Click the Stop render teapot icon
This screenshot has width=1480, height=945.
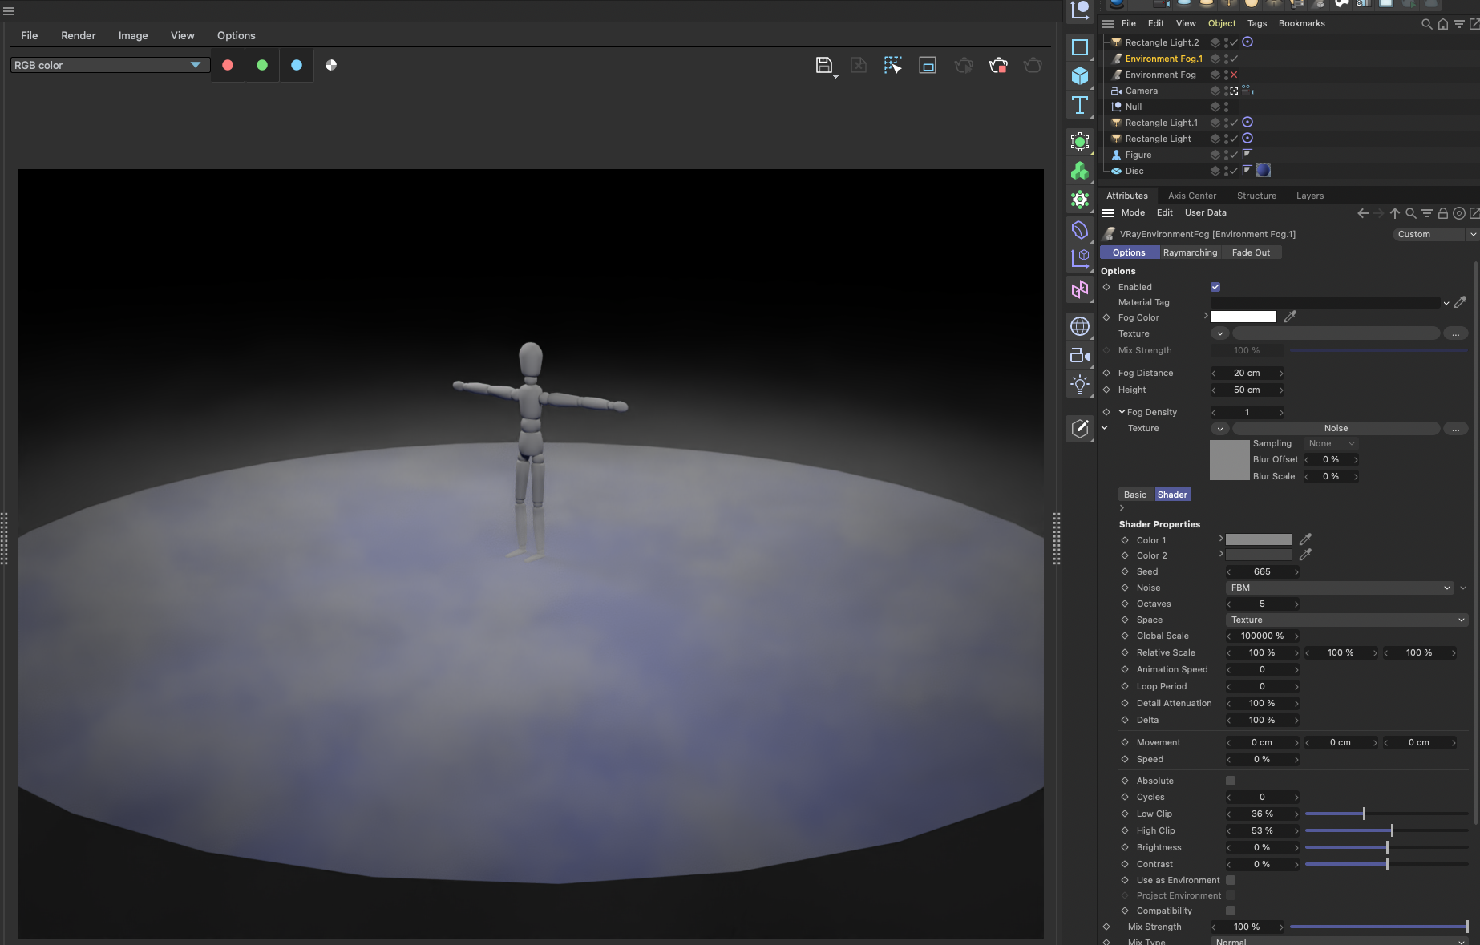(x=998, y=66)
